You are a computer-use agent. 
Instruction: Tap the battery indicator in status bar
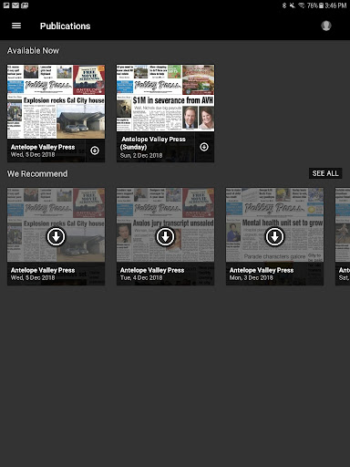tap(321, 5)
